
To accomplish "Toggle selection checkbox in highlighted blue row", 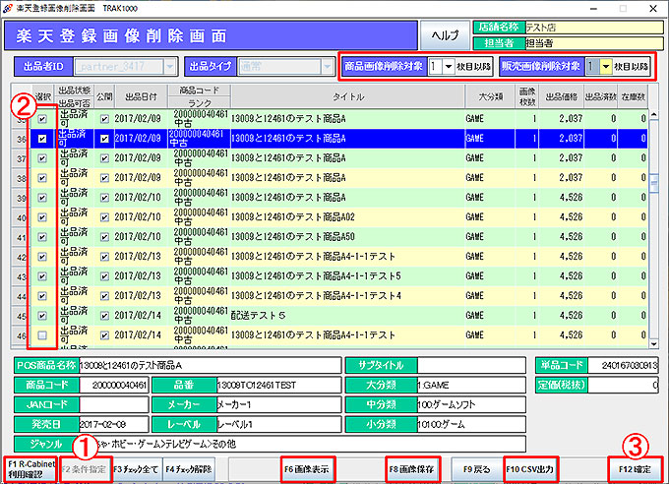I will point(41,139).
